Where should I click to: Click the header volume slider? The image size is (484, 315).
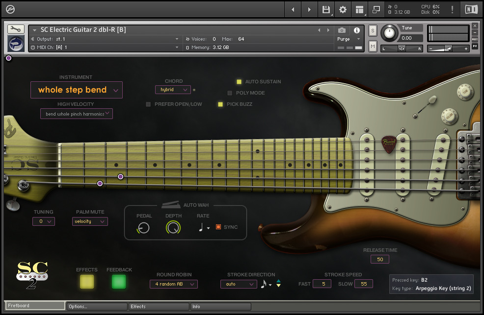[x=448, y=48]
